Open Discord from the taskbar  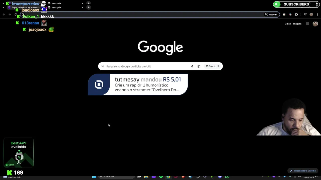[x=220, y=177]
